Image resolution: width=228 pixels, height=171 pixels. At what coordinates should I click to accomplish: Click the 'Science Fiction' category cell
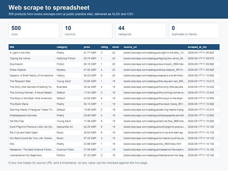(x=65, y=150)
